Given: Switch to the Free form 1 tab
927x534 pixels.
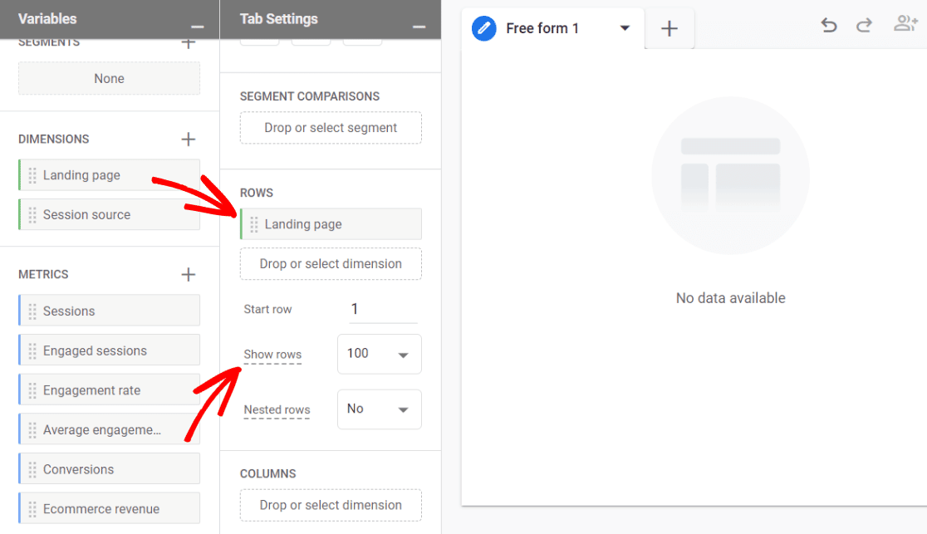Looking at the screenshot, I should tap(542, 27).
